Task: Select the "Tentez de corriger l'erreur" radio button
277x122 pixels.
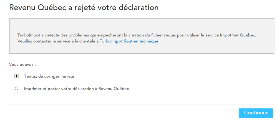Action: click(17, 76)
